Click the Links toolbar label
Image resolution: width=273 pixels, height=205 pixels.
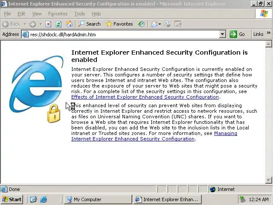[x=258, y=34]
